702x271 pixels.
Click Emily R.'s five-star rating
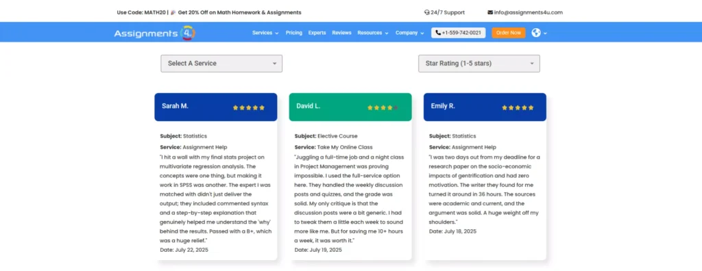(x=518, y=107)
